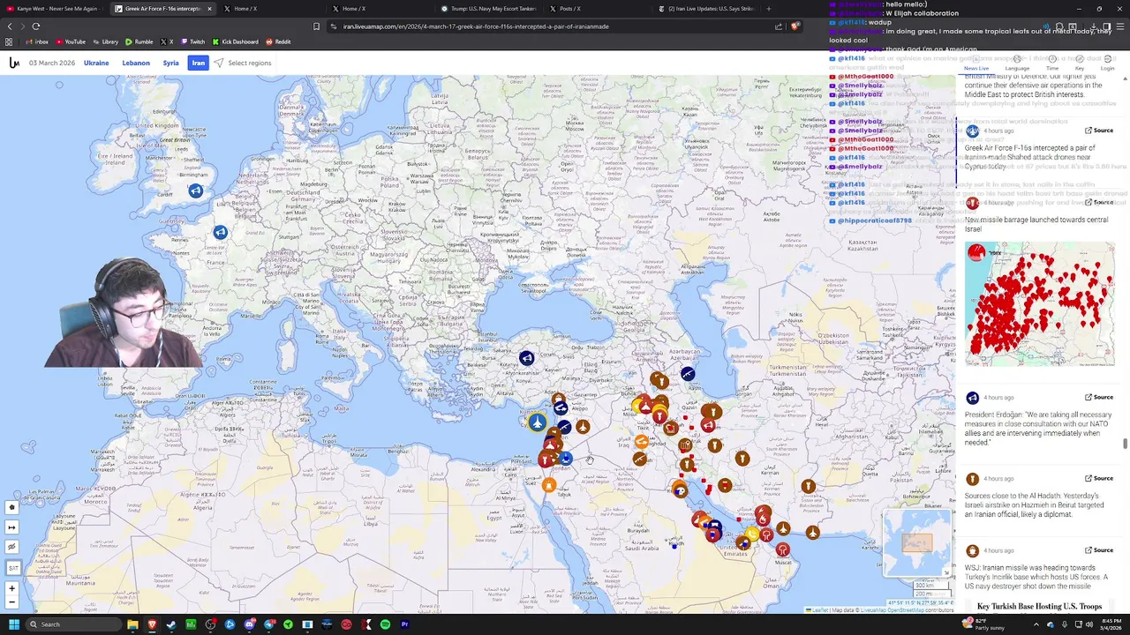Open the Rumble bookmark
1130x635 pixels.
(x=139, y=41)
